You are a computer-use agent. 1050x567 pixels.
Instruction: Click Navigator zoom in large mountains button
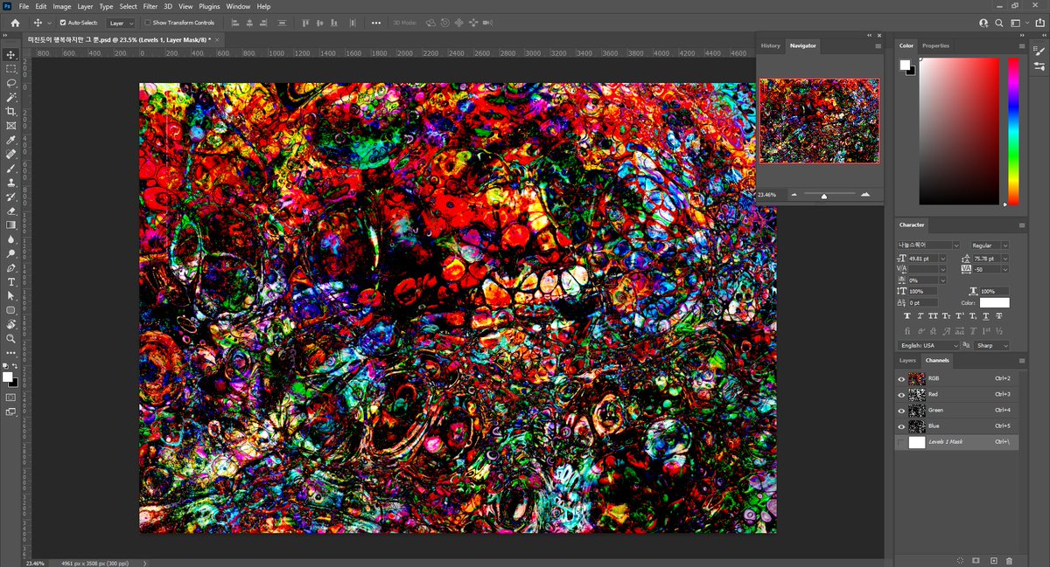[x=865, y=195]
